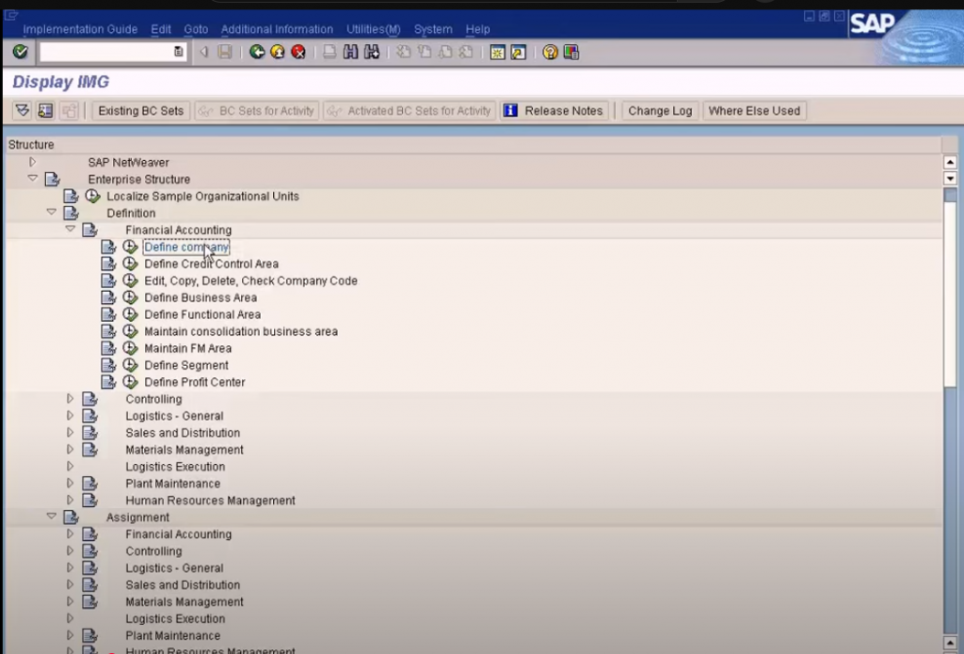The width and height of the screenshot is (964, 654).
Task: Open the documentation icon for Define company
Action: [x=109, y=247]
